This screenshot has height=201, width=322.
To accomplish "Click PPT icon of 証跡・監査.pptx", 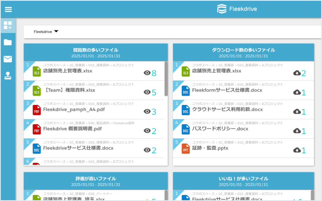I will (x=186, y=149).
